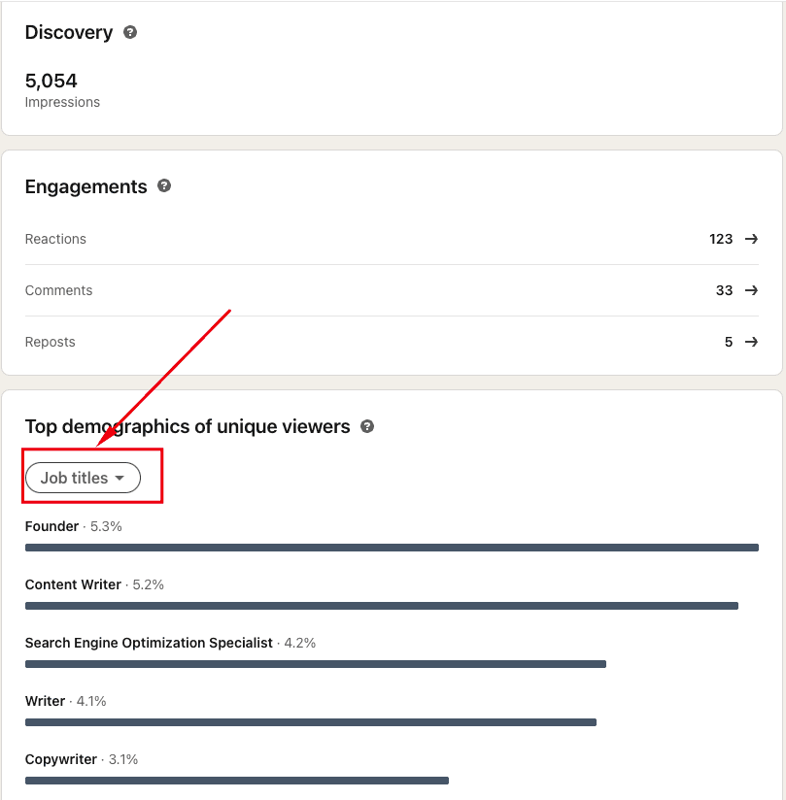Select the Founder · 5.3% label
786x800 pixels.
tap(73, 526)
